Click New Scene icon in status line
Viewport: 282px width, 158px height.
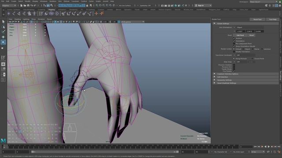tap(21, 6)
